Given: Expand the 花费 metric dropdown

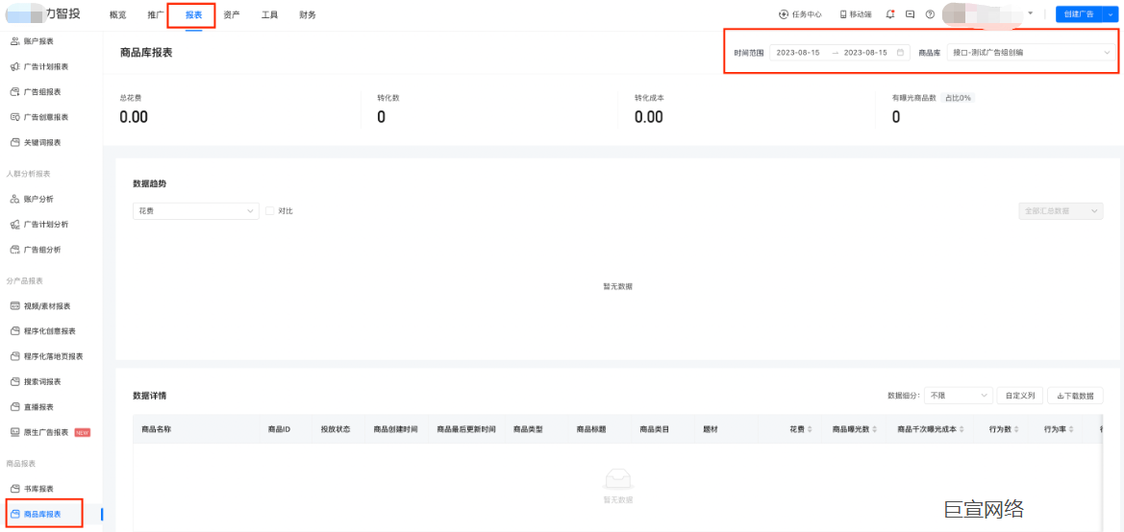Looking at the screenshot, I should click(x=195, y=211).
